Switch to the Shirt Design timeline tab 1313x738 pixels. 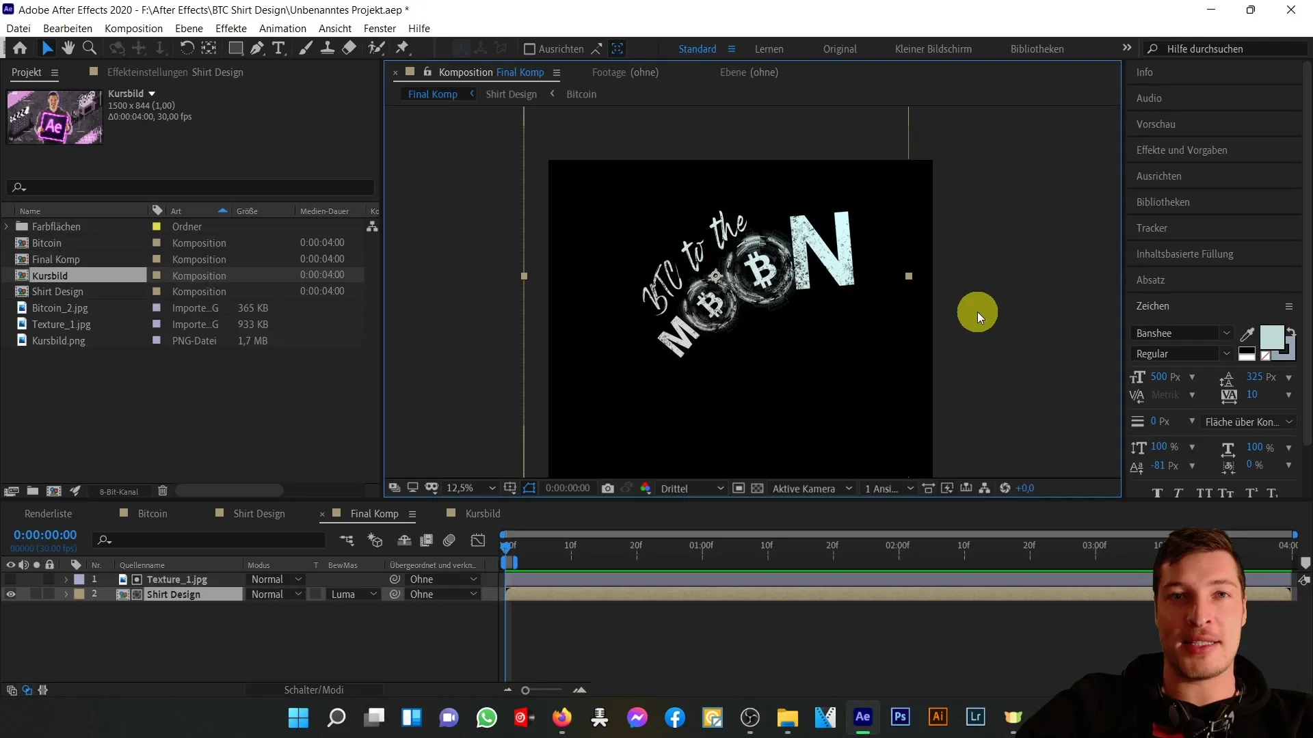tap(260, 514)
